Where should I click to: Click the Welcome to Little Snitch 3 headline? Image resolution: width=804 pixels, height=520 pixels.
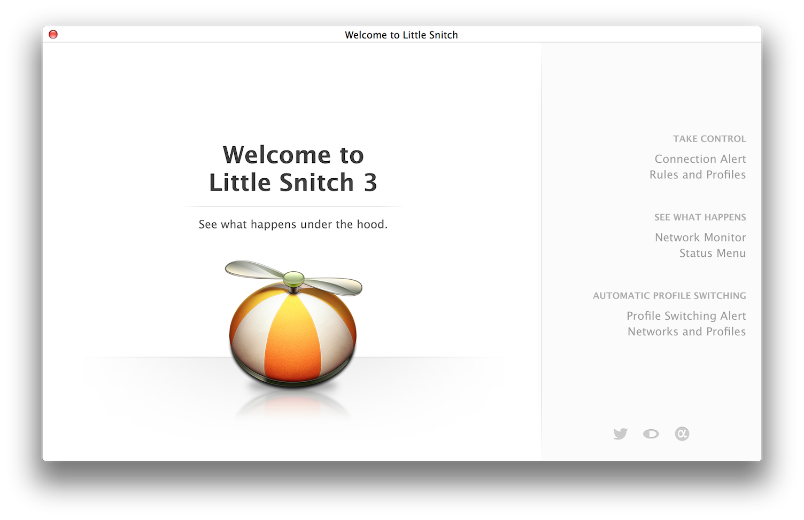click(x=293, y=169)
